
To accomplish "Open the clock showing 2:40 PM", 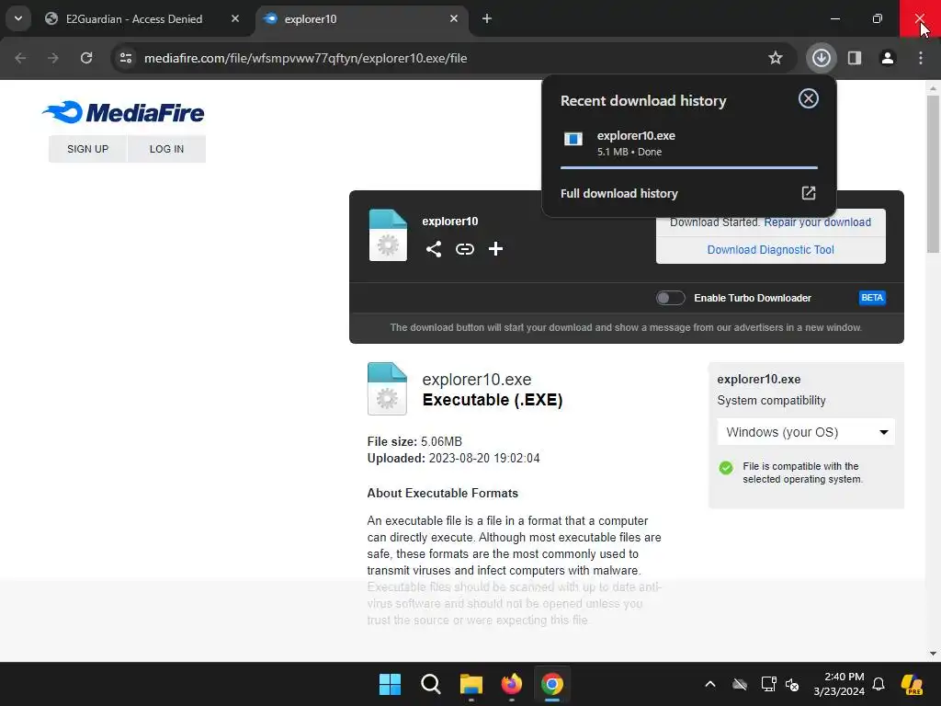I will coord(839,684).
